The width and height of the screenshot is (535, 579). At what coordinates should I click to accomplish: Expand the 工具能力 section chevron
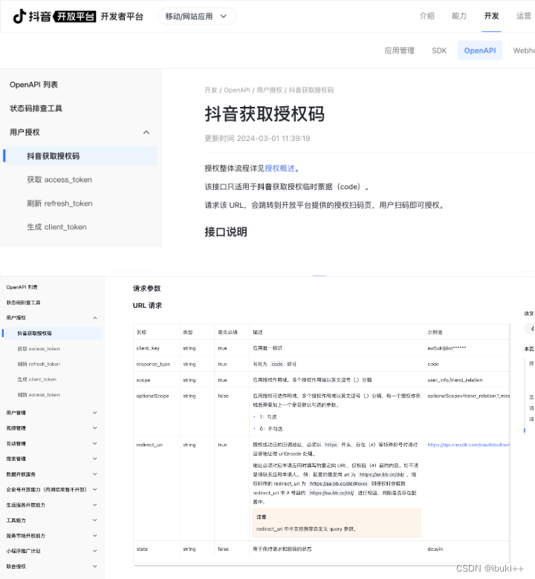(x=95, y=520)
